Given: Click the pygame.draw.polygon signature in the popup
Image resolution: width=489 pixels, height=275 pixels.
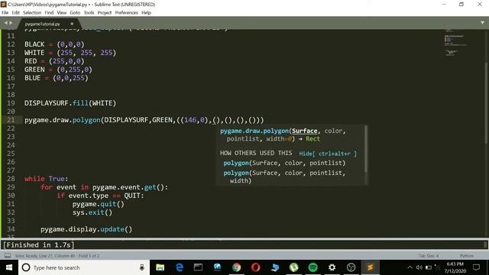Looking at the screenshot, I should click(x=283, y=135).
